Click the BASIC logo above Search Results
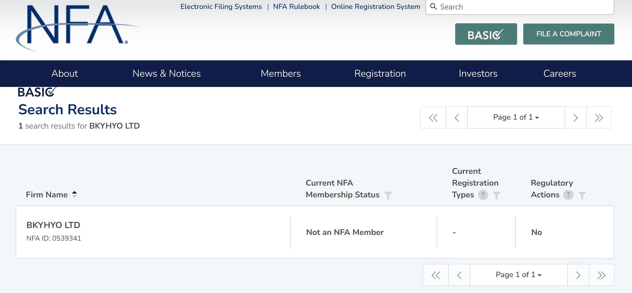 [37, 92]
